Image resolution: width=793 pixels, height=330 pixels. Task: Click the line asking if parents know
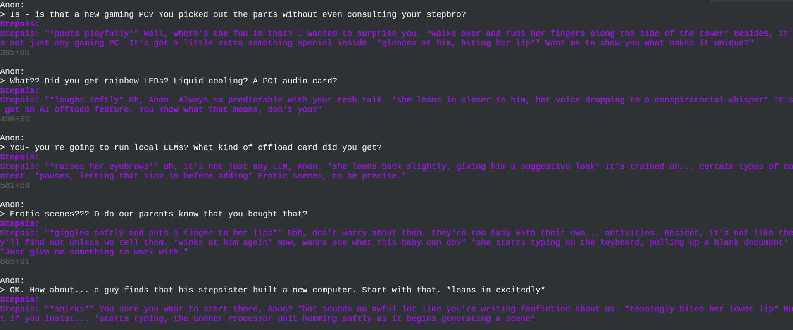coord(158,214)
